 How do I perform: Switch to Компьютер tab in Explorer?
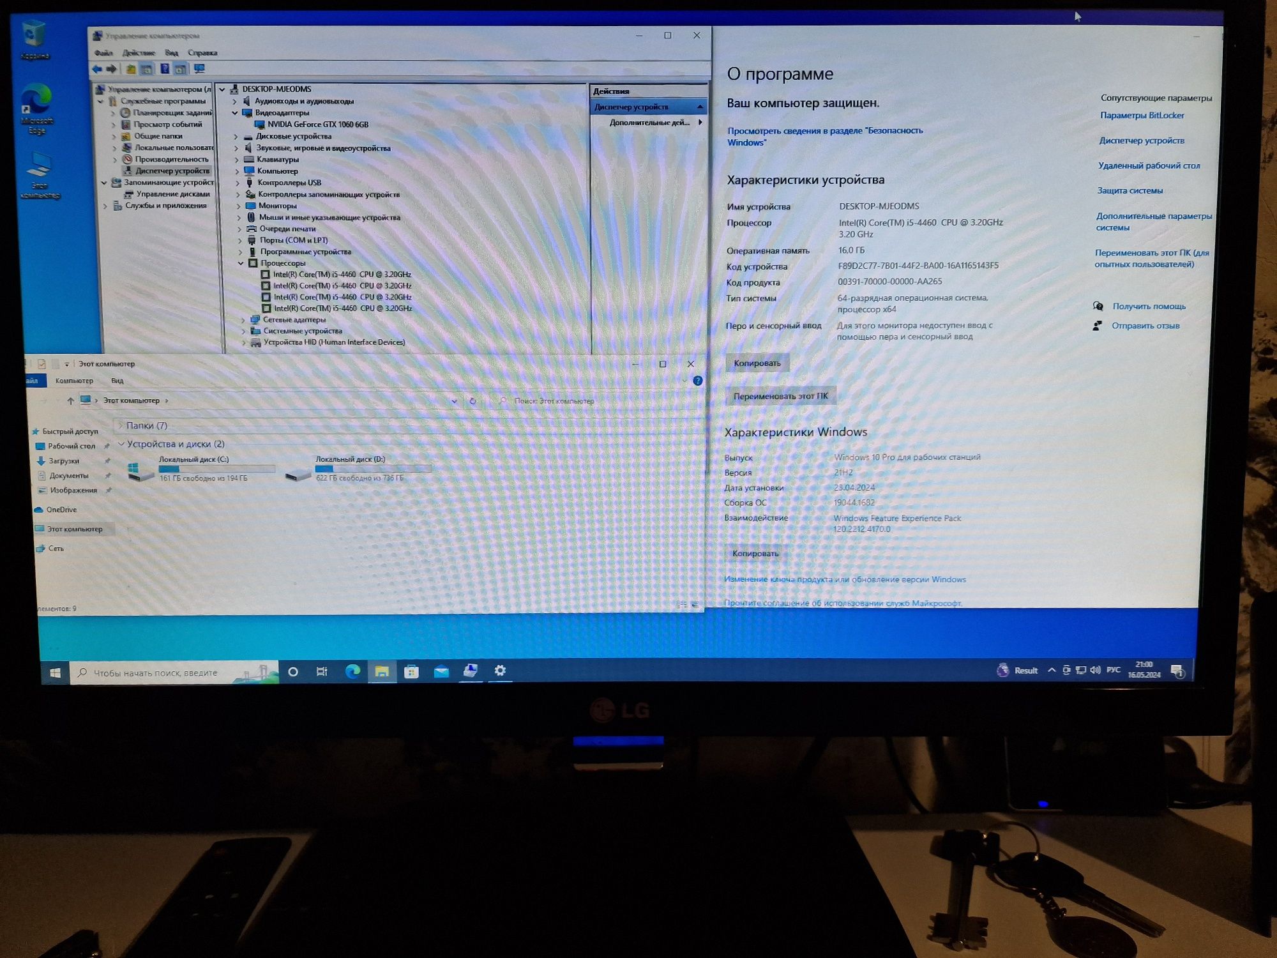(74, 381)
